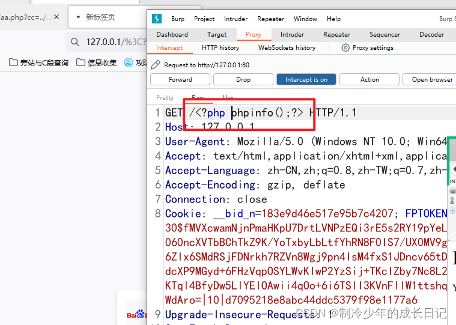Switch to the Repeater tool tab

(337, 34)
